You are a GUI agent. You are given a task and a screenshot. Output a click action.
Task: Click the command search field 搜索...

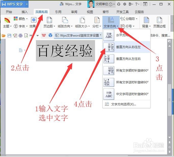(160, 36)
